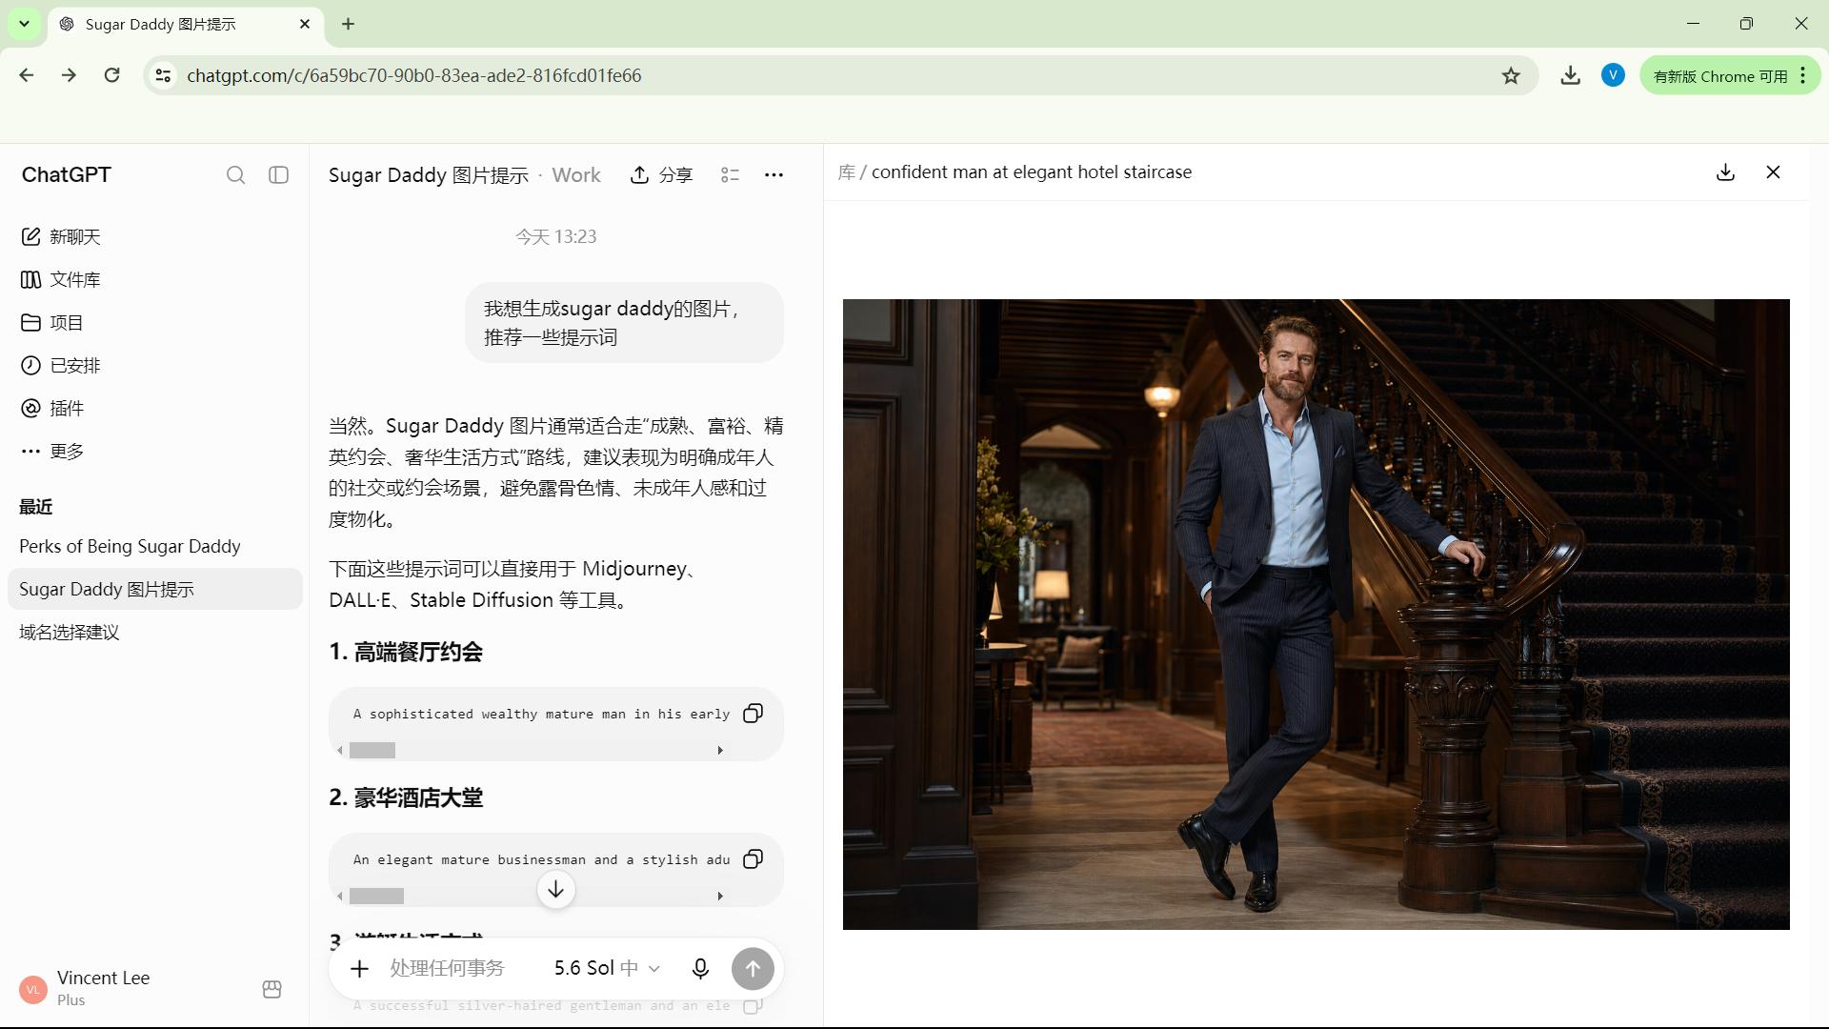Screen dimensions: 1829x1029
Task: Open the 5.6 Sol 中 model dropdown
Action: (607, 969)
